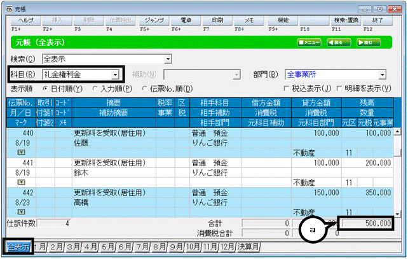Click the green 戻る back button
This screenshot has width=408, height=259.
click(339, 42)
